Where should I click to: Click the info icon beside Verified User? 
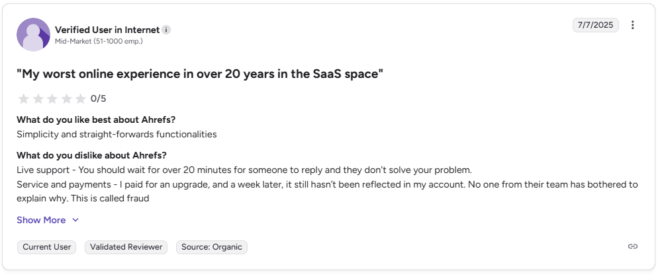(x=166, y=30)
